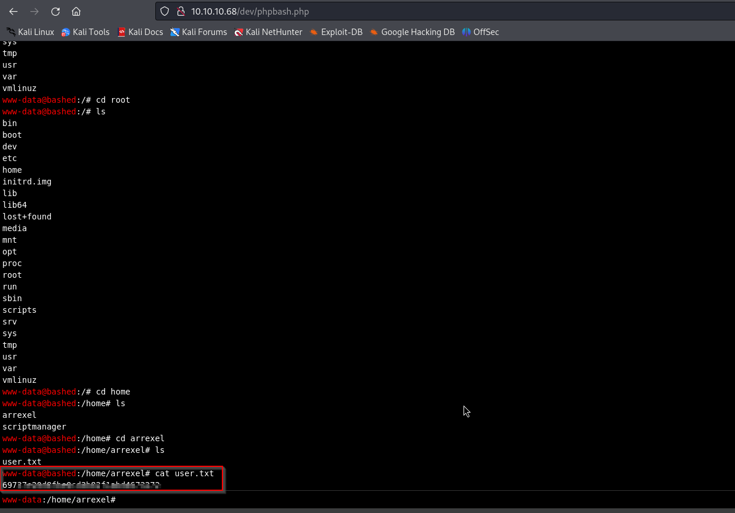Open Kali Forums bookmark
Viewport: 735px width, 513px height.
point(198,32)
